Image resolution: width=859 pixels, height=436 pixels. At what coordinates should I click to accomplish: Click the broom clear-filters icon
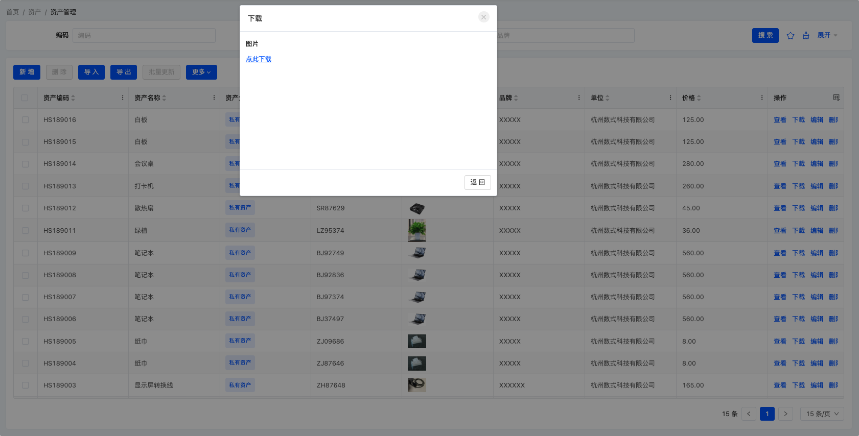pyautogui.click(x=806, y=36)
